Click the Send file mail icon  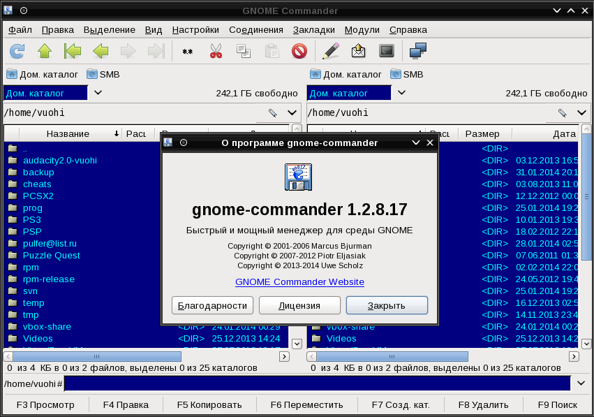(x=358, y=51)
